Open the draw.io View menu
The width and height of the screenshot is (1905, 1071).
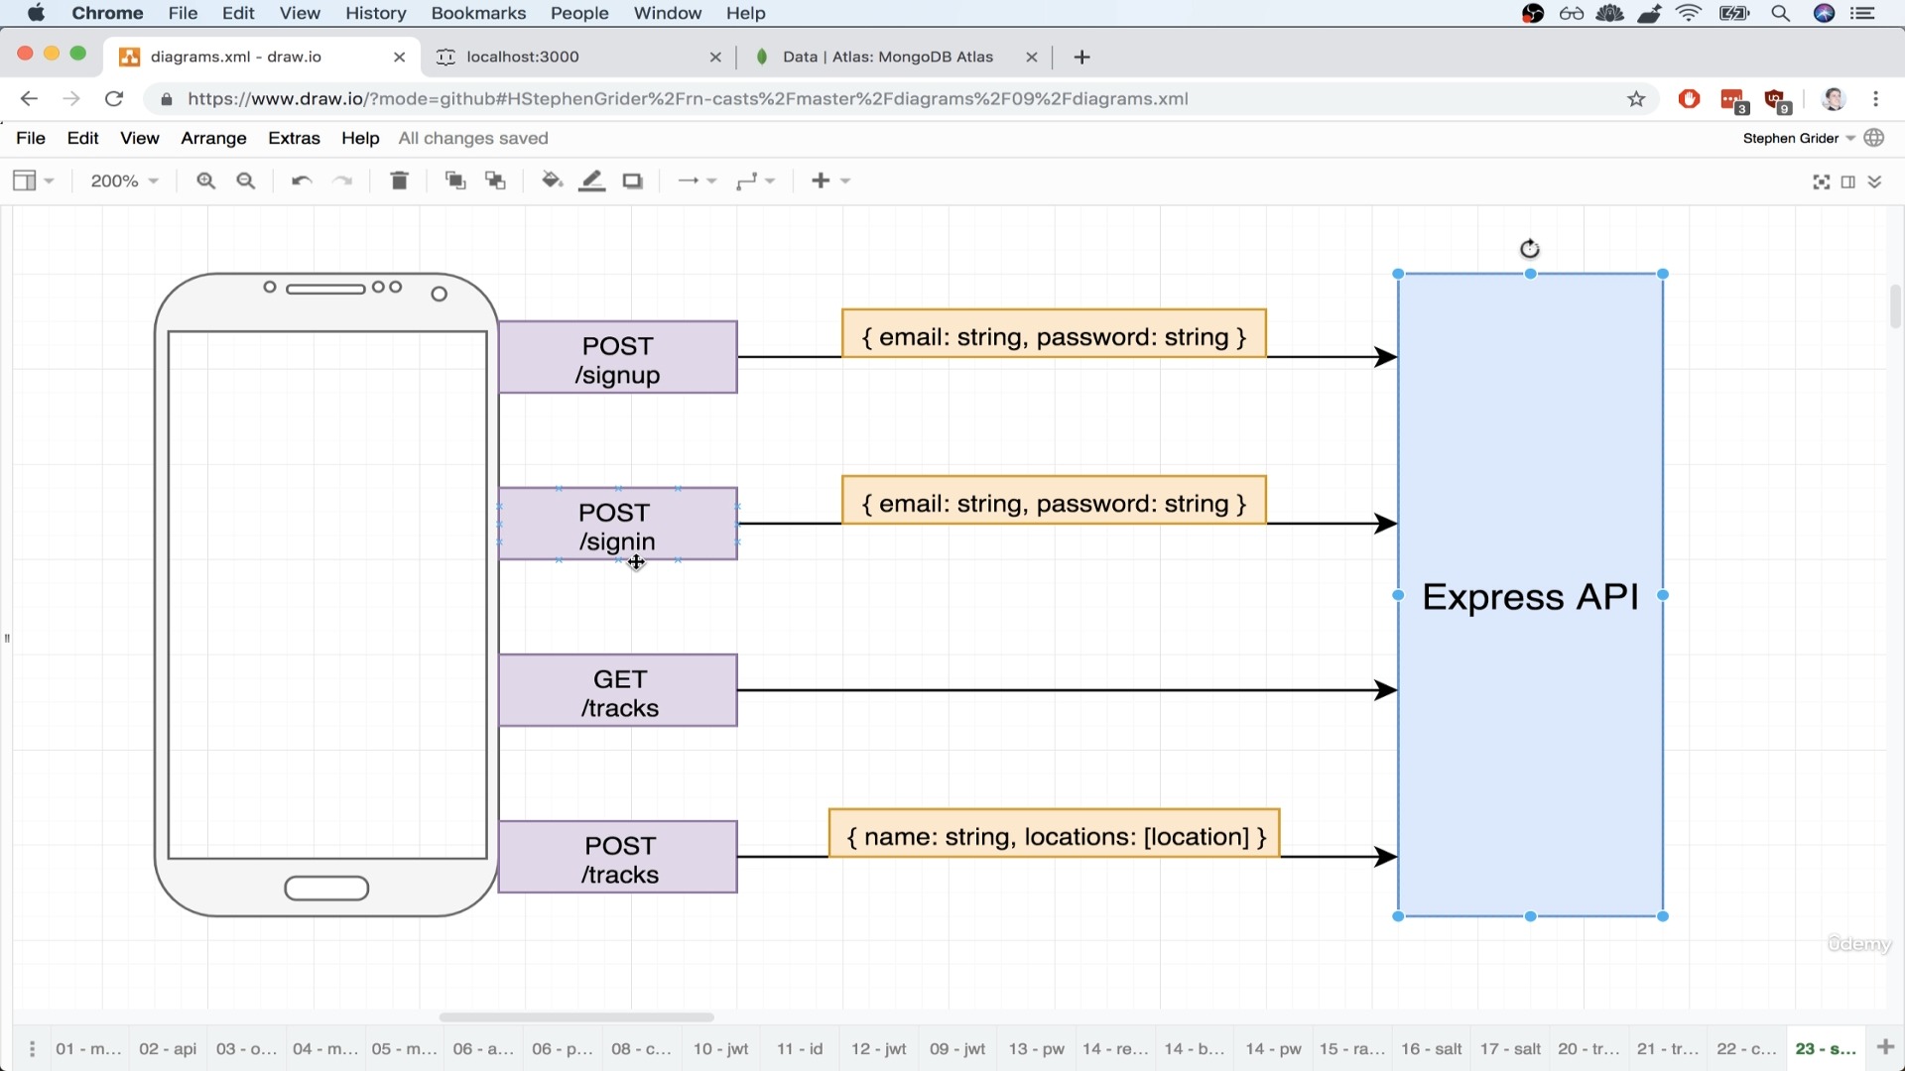click(x=139, y=138)
